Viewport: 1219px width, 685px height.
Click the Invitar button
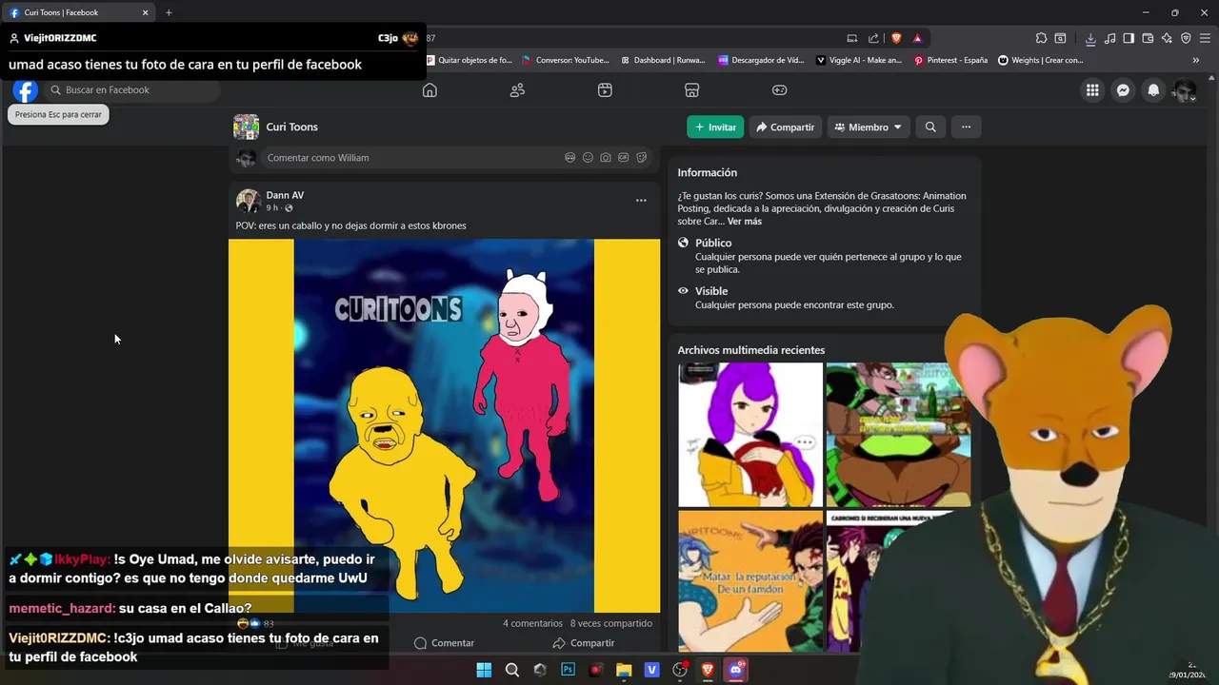(715, 127)
